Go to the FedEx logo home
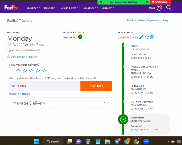 tap(12, 8)
